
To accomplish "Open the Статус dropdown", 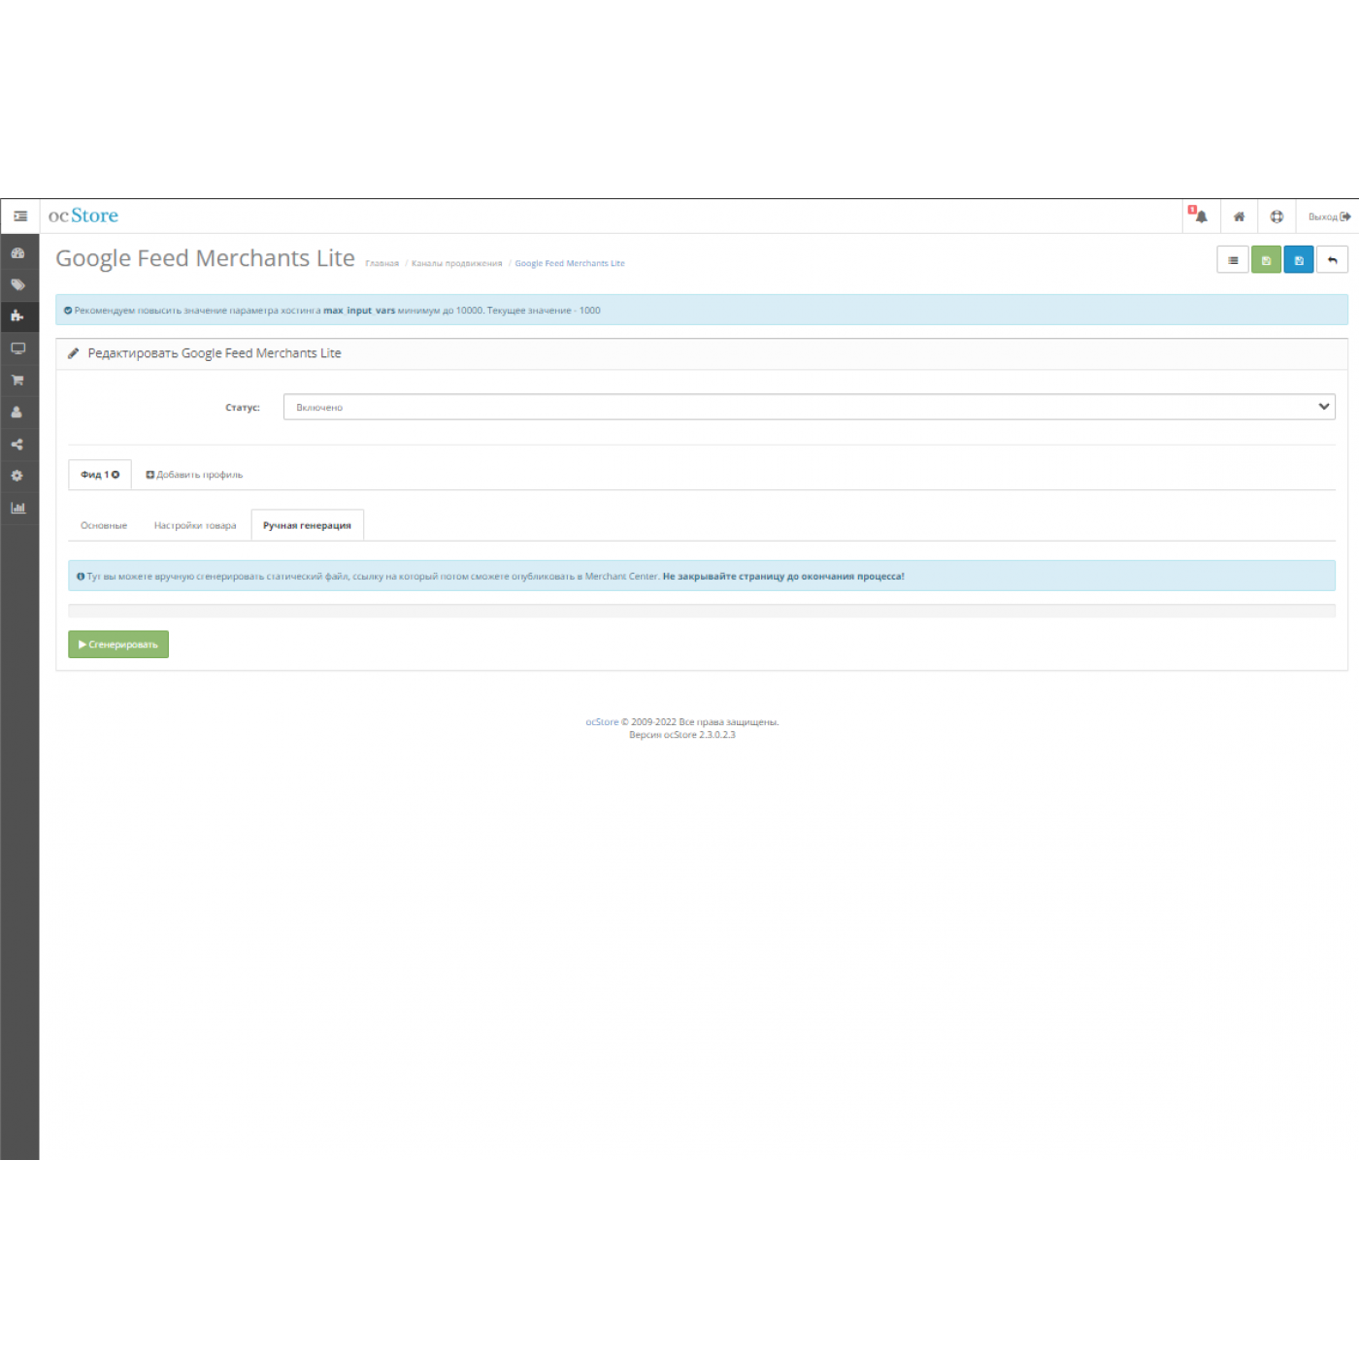I will click(x=809, y=407).
